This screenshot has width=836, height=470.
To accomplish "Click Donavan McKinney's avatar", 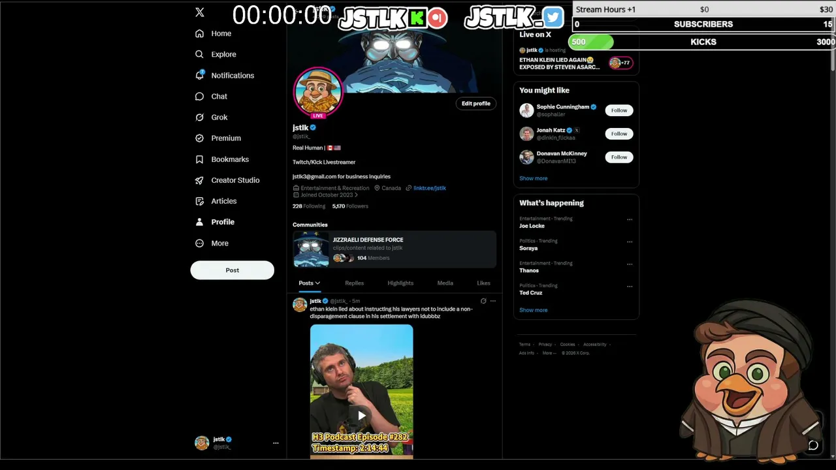I will click(x=526, y=157).
